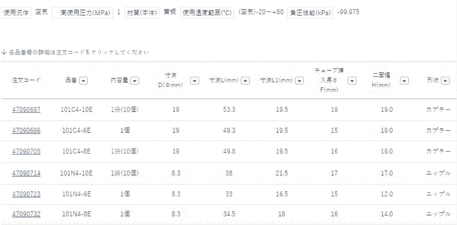Click order code 47090705 link
Screen dimensions: 457x225
tap(27, 151)
